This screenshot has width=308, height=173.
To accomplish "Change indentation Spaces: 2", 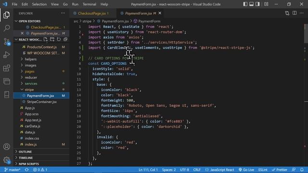I will click(x=169, y=170).
